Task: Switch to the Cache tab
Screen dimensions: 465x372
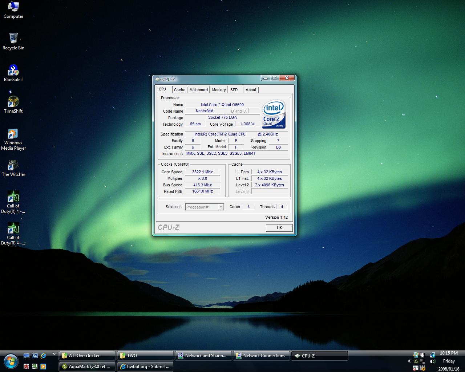Action: (179, 90)
